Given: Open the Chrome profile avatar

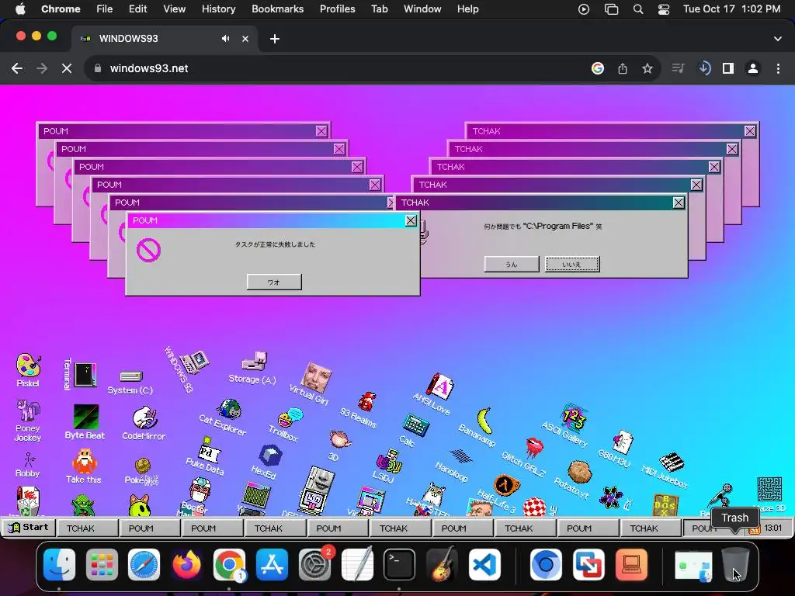Looking at the screenshot, I should [x=753, y=68].
